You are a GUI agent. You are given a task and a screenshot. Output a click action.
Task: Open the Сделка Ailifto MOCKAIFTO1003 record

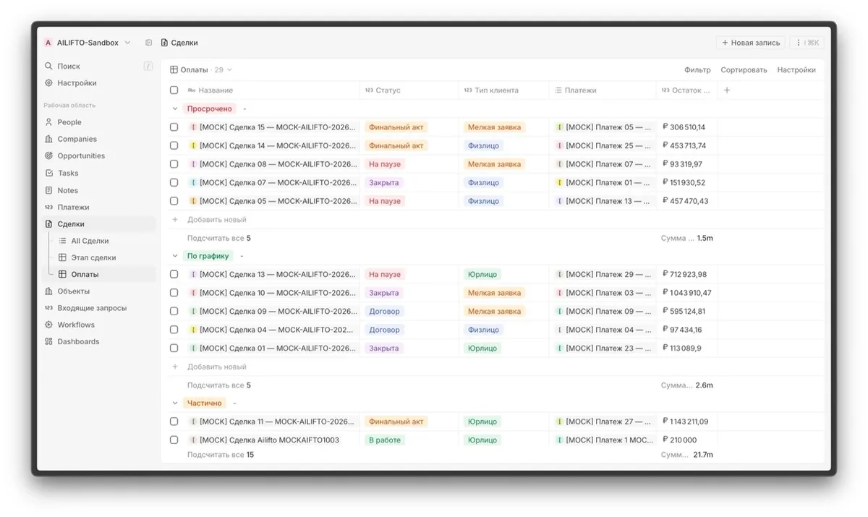pos(264,440)
